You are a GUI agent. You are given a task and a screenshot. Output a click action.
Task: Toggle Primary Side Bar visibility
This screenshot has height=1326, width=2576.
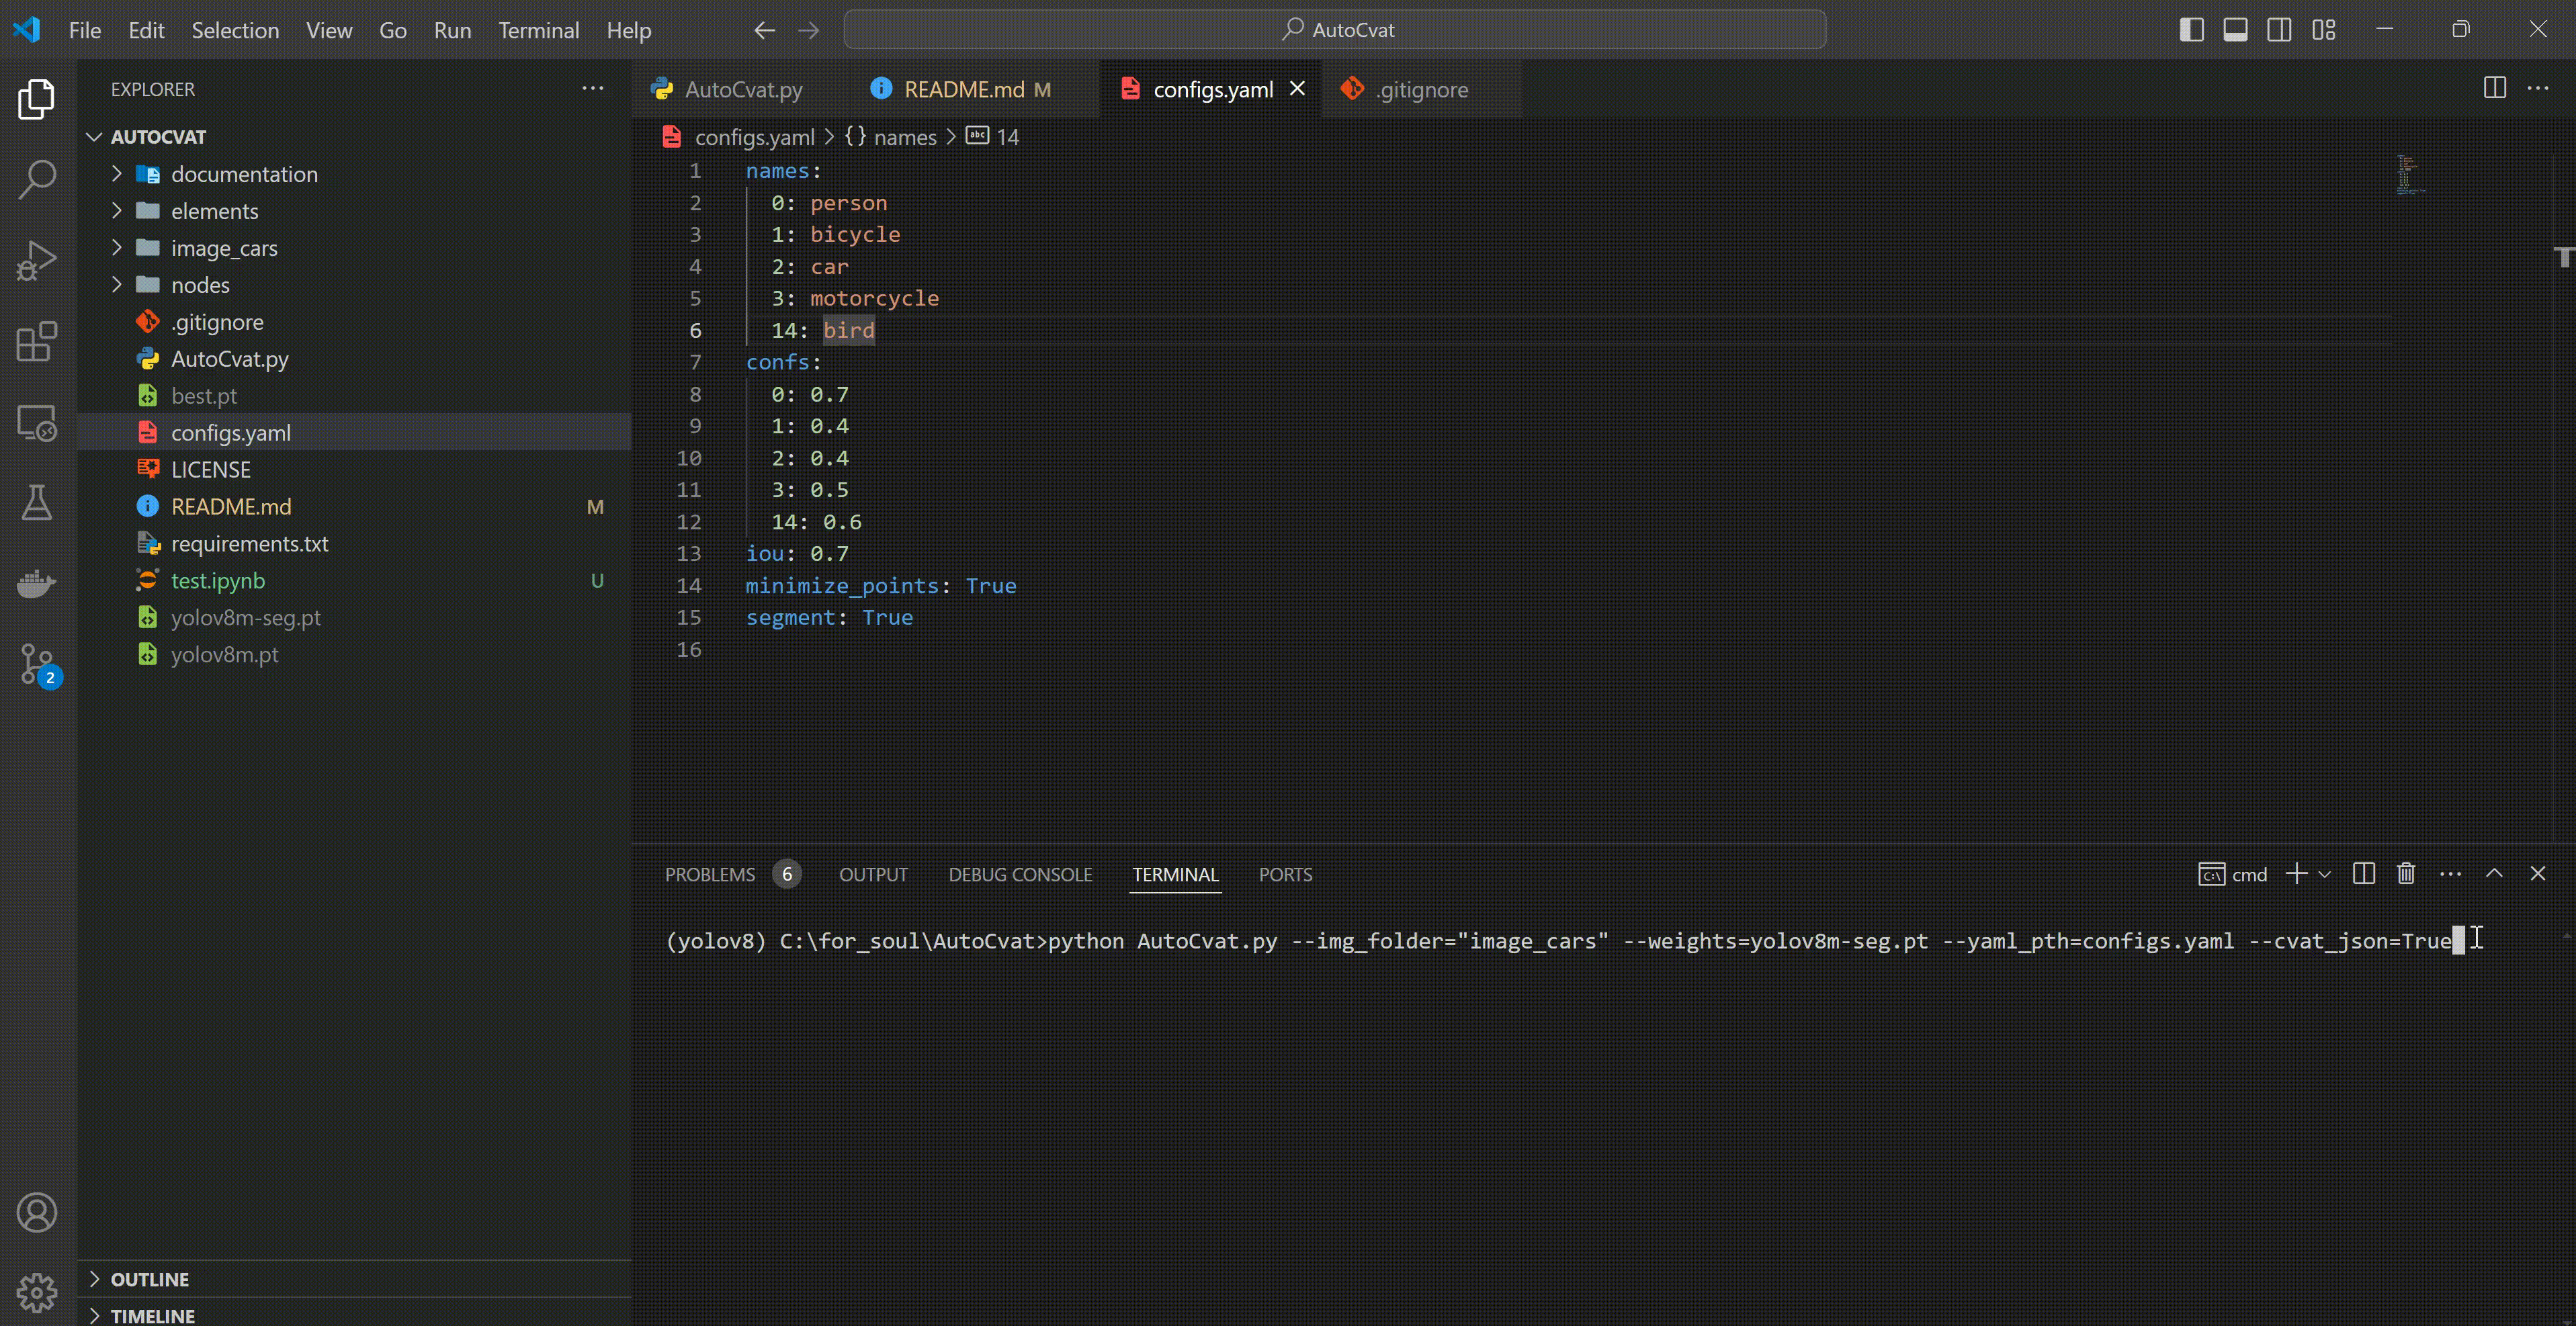click(x=2191, y=30)
